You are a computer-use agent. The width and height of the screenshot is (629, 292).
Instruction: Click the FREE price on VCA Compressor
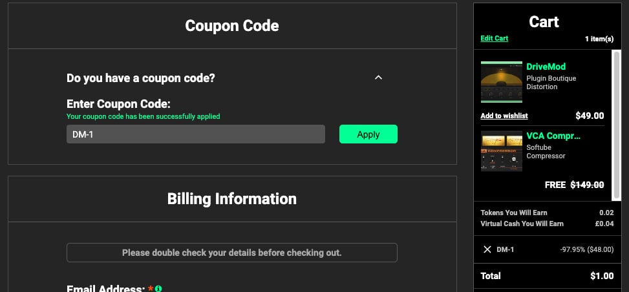click(555, 185)
